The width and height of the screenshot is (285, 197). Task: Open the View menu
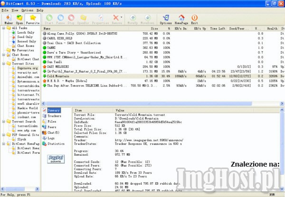point(15,10)
